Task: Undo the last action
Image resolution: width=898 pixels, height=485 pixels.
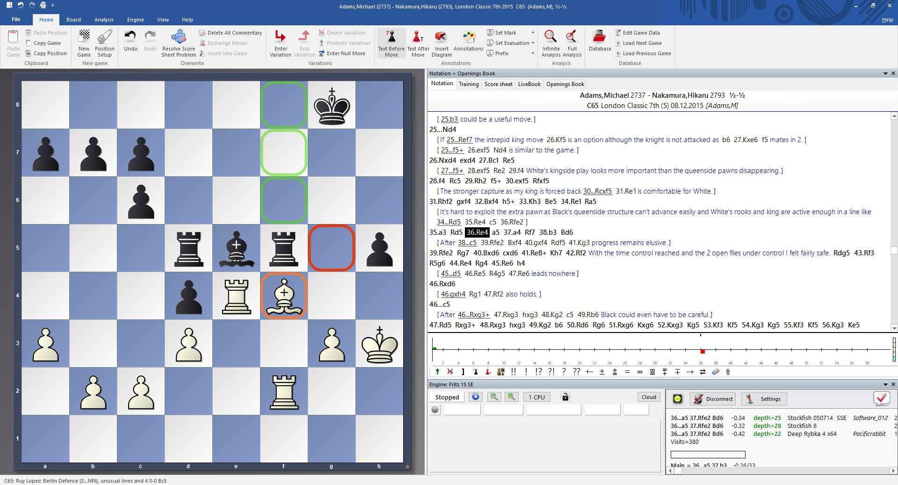Action: (130, 41)
